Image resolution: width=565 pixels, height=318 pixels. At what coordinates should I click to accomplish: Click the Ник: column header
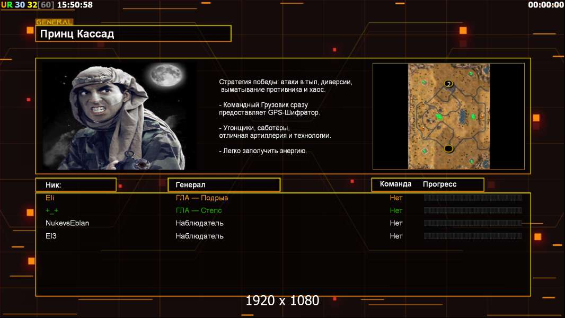(76, 184)
